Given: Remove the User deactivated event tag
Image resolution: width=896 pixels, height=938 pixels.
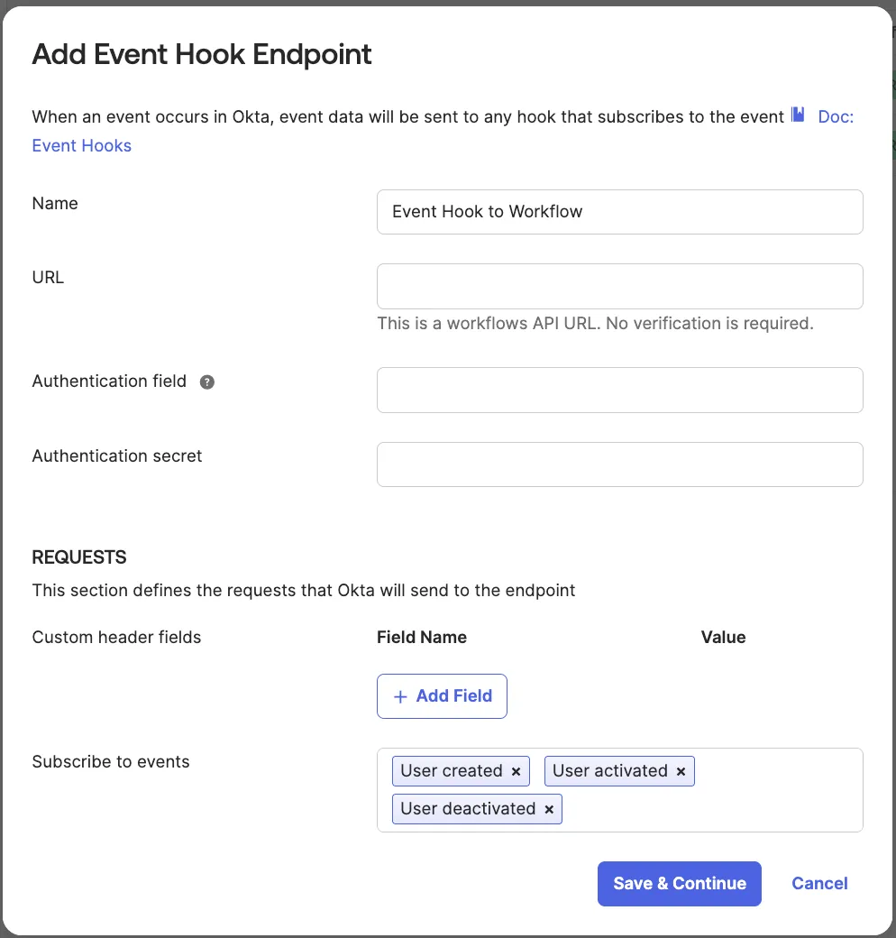Looking at the screenshot, I should click(549, 809).
